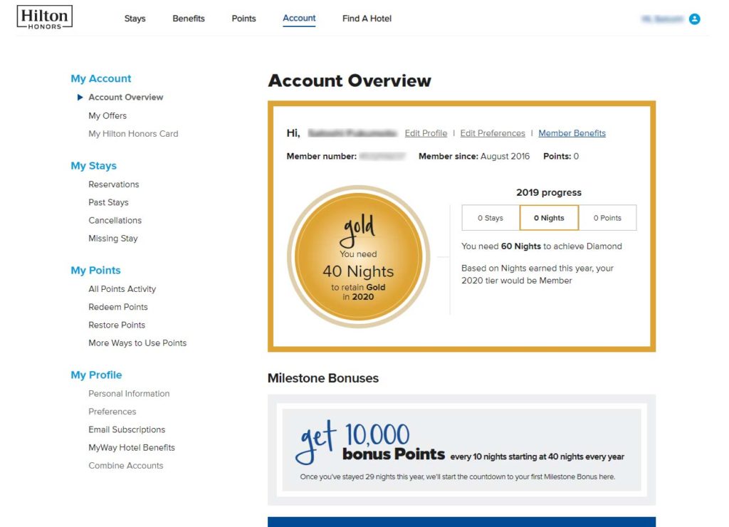Click the arrow beside Account Overview
729x527 pixels.
tap(80, 98)
